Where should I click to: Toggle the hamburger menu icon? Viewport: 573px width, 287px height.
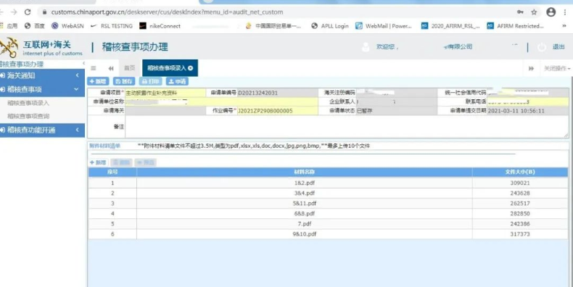click(94, 68)
